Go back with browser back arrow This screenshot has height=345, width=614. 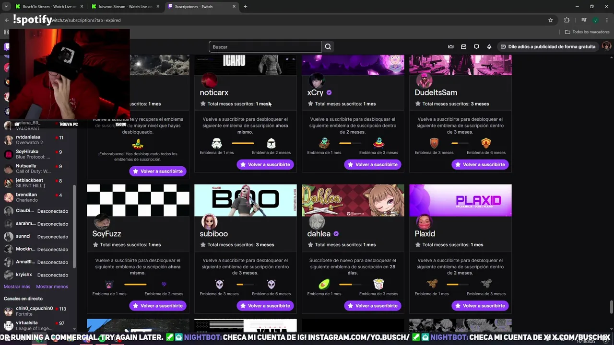7,20
